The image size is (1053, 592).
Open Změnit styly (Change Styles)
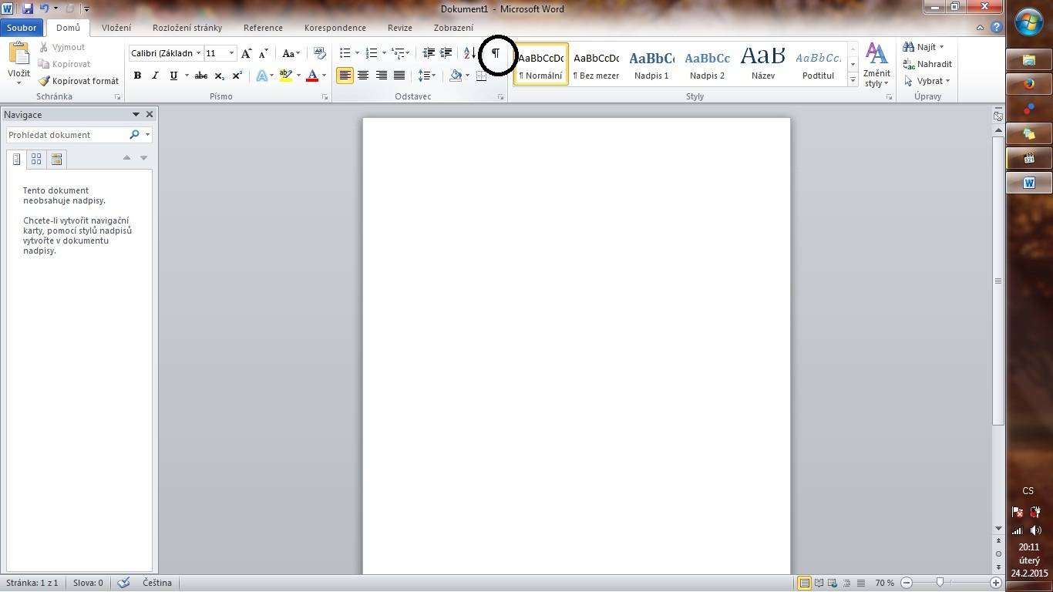click(x=876, y=65)
